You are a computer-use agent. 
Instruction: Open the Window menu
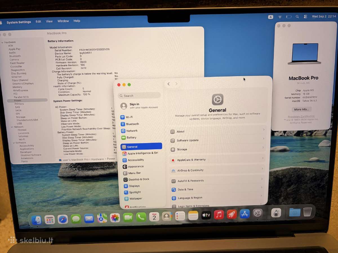tap(63, 21)
